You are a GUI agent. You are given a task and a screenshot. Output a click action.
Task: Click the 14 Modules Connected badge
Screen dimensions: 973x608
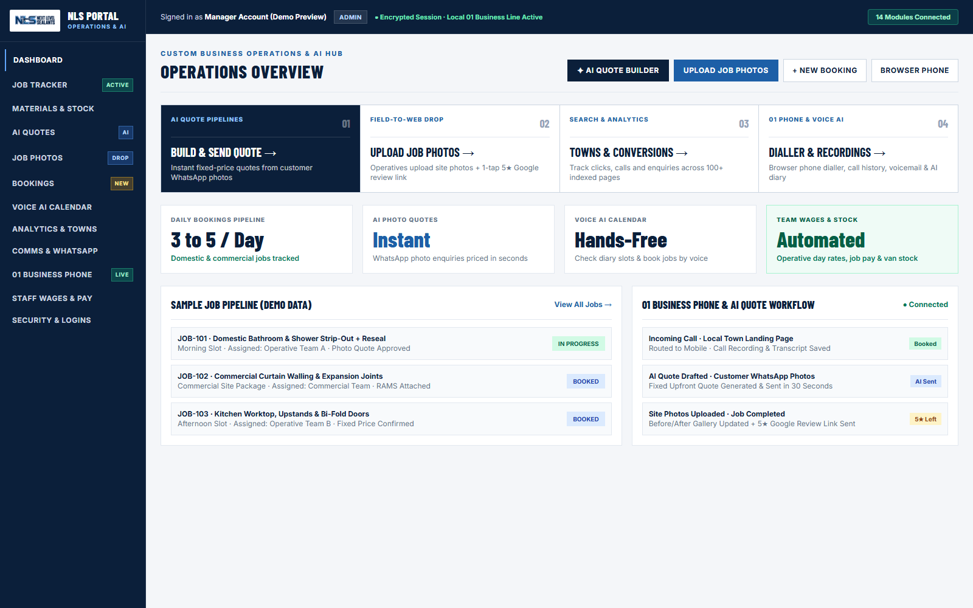pyautogui.click(x=913, y=17)
